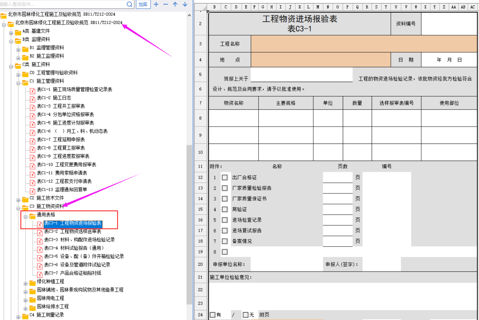Click the minus remove icon in toolbar
Image resolution: width=479 pixels, height=320 pixels.
pos(165,4)
